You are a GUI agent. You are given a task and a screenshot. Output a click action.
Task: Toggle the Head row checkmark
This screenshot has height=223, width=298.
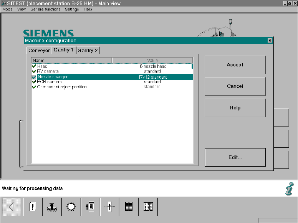click(x=34, y=66)
